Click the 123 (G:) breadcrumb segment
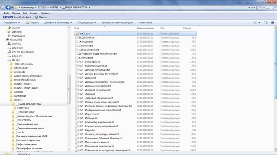This screenshot has height=155, width=277. tap(42, 8)
